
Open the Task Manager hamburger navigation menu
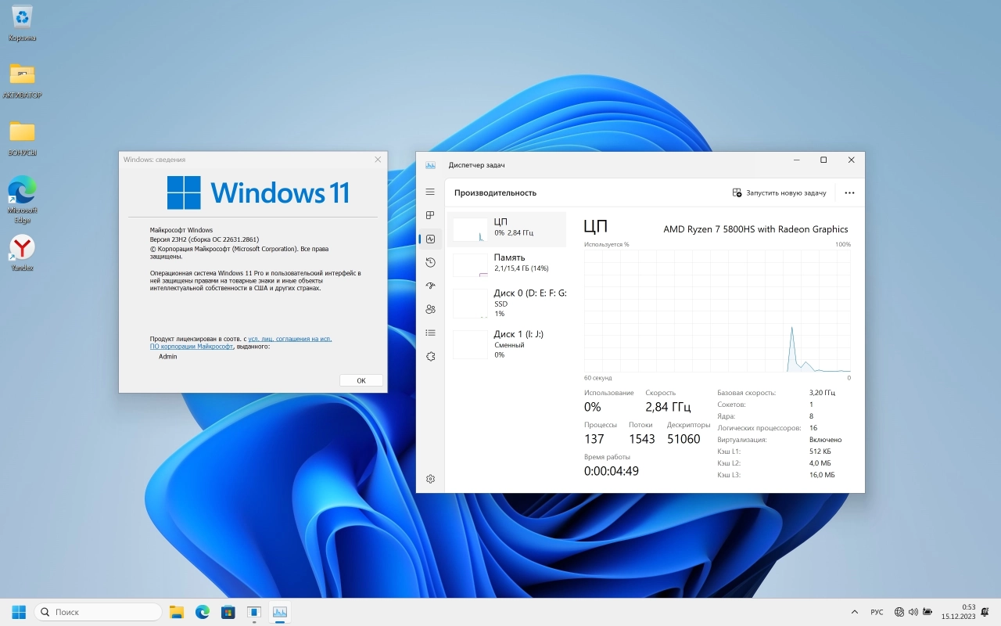[430, 192]
